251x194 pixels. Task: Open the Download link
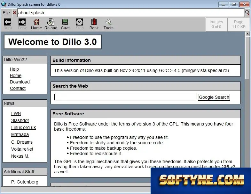coord(20,82)
